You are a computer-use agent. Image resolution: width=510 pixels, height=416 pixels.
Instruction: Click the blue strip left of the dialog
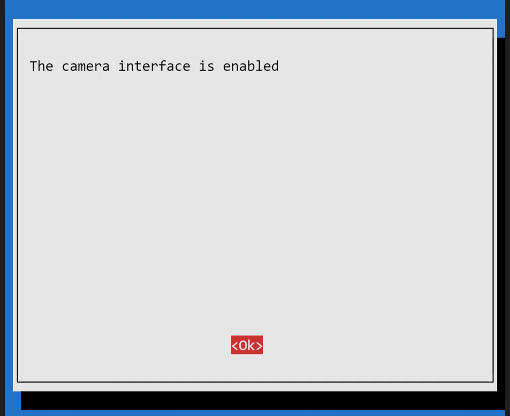pos(9,208)
